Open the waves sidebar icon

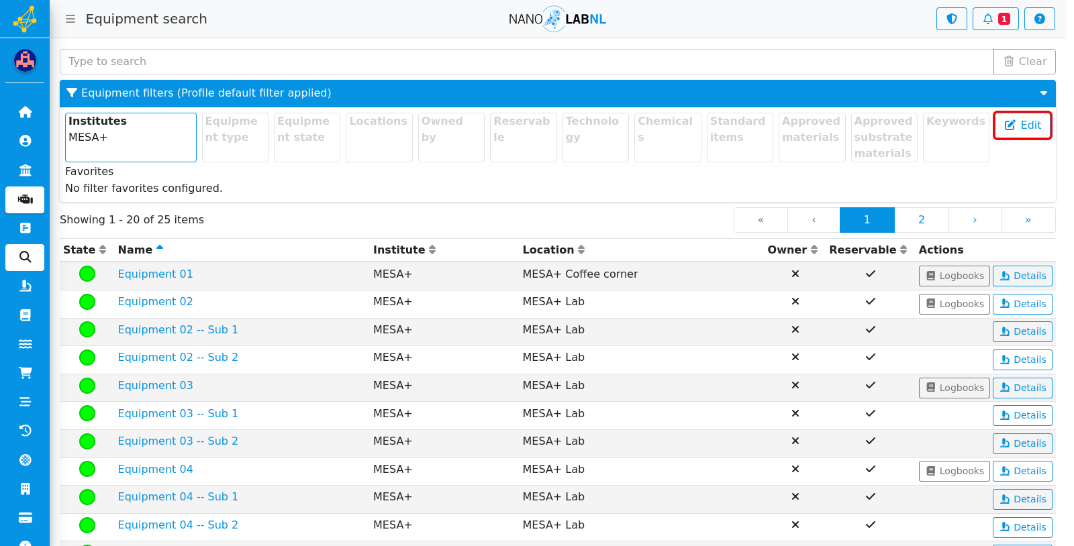[26, 344]
